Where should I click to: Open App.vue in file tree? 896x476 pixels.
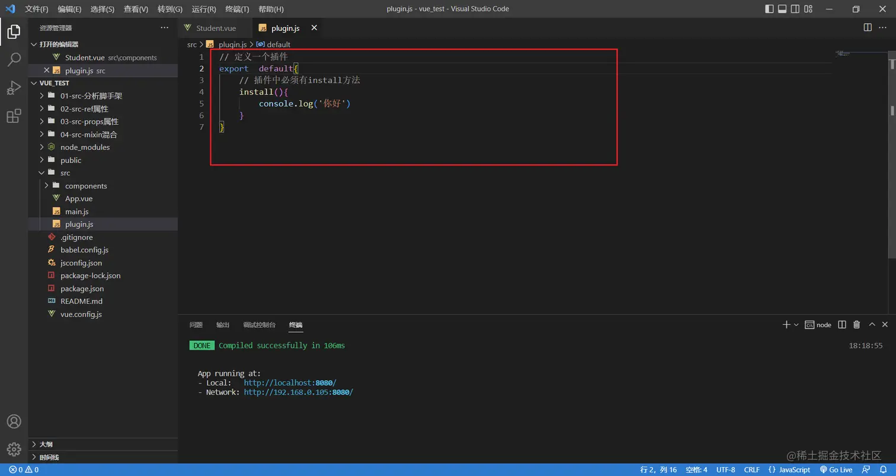pyautogui.click(x=103, y=199)
